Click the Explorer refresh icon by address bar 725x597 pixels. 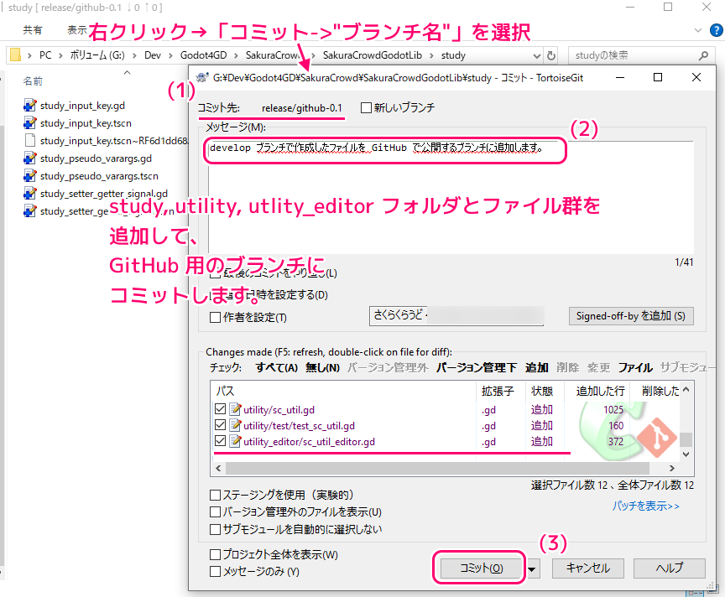coord(550,56)
